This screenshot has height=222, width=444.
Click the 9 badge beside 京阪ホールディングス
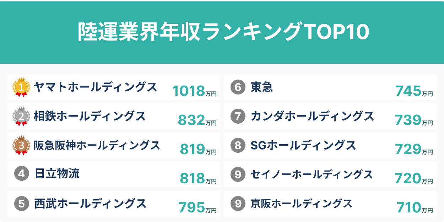238,204
